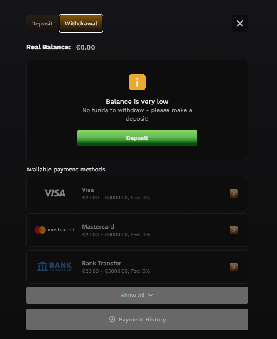Image resolution: width=277 pixels, height=339 pixels.
Task: Click the Balance is very low heading
Action: 137,102
